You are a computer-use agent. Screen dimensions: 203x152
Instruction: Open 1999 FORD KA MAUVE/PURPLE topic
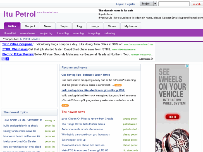point(23,120)
